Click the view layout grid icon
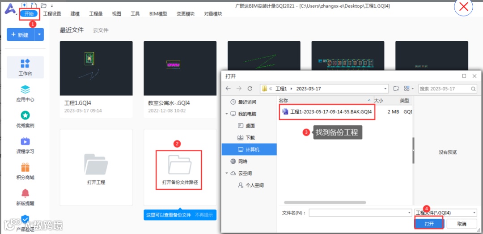Screen dimensions: 483x234 [x=407, y=89]
